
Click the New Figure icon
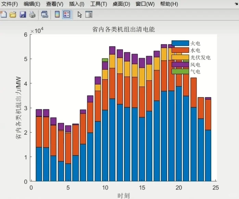[x=4, y=14]
